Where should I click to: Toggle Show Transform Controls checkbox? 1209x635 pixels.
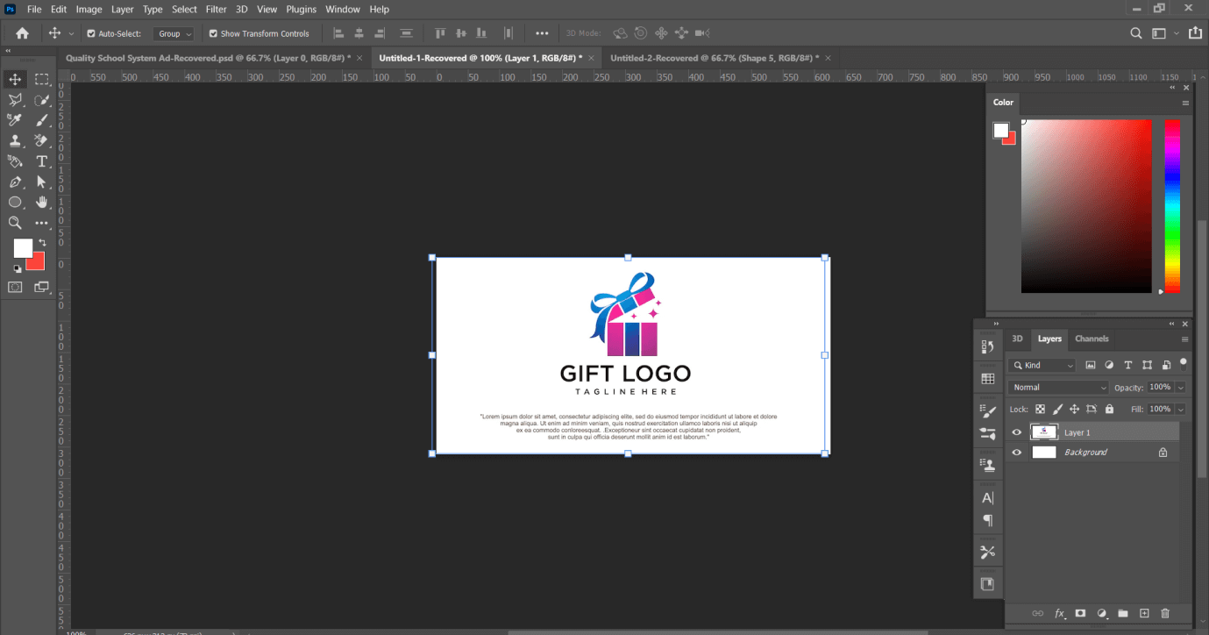[x=213, y=33]
